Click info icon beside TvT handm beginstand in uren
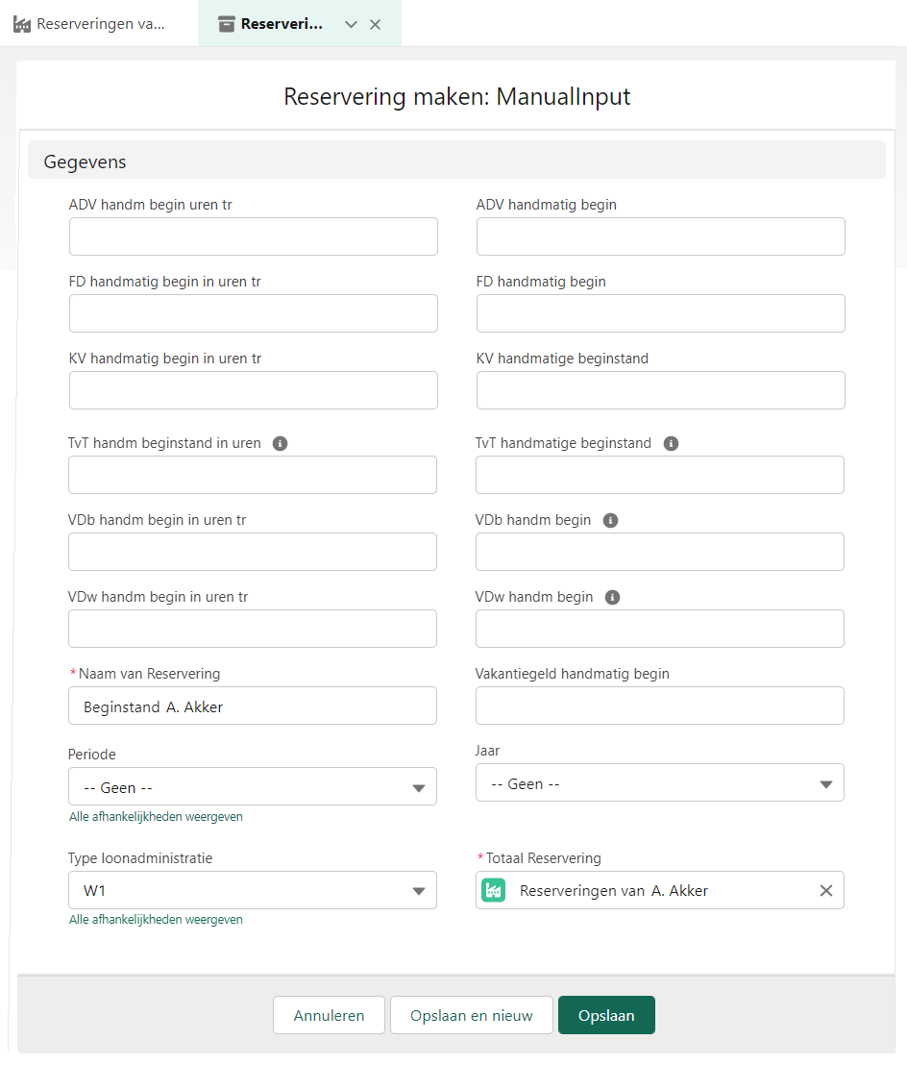Image resolution: width=907 pixels, height=1090 pixels. 280,443
